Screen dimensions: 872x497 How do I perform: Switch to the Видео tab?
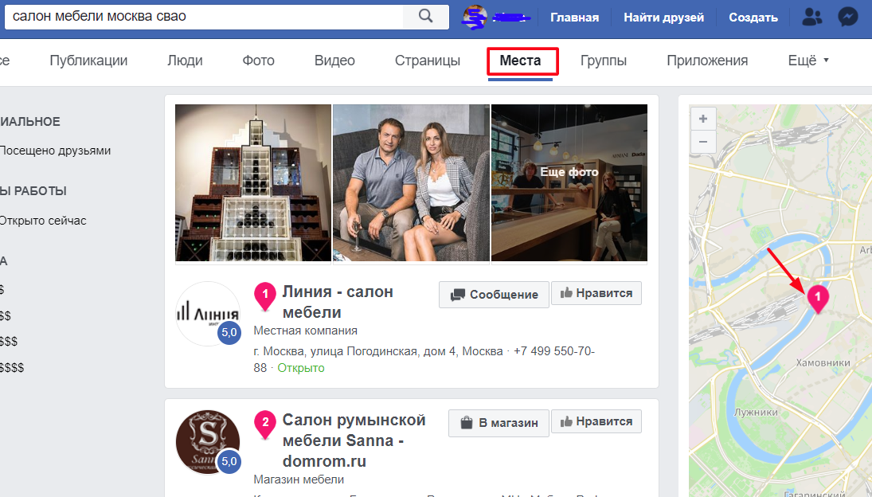(x=334, y=60)
